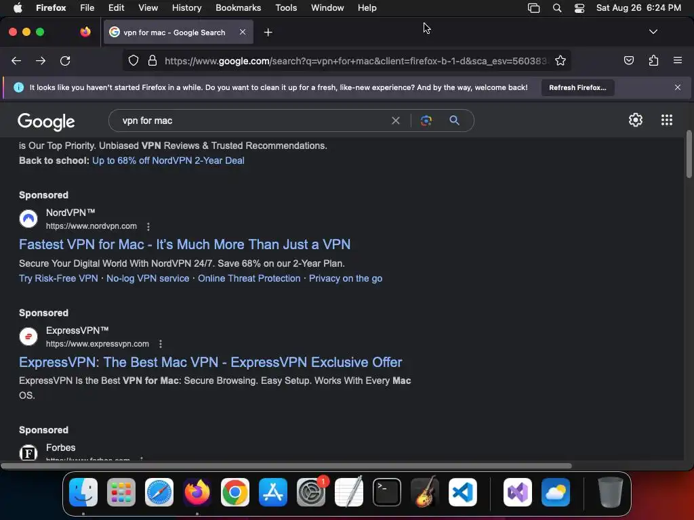Open Firefox application hamburger menu
This screenshot has width=694, height=520.
678,60
